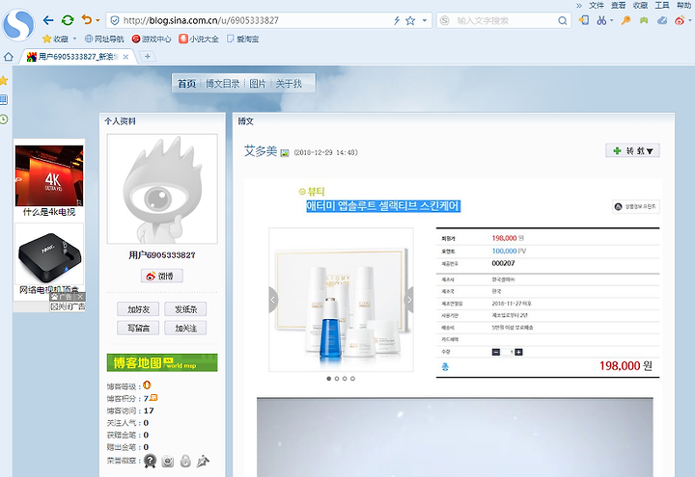Click the previous arrow on product image

click(273, 300)
